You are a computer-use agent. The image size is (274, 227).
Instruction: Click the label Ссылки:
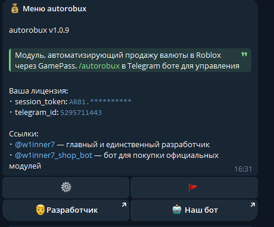(x=24, y=134)
